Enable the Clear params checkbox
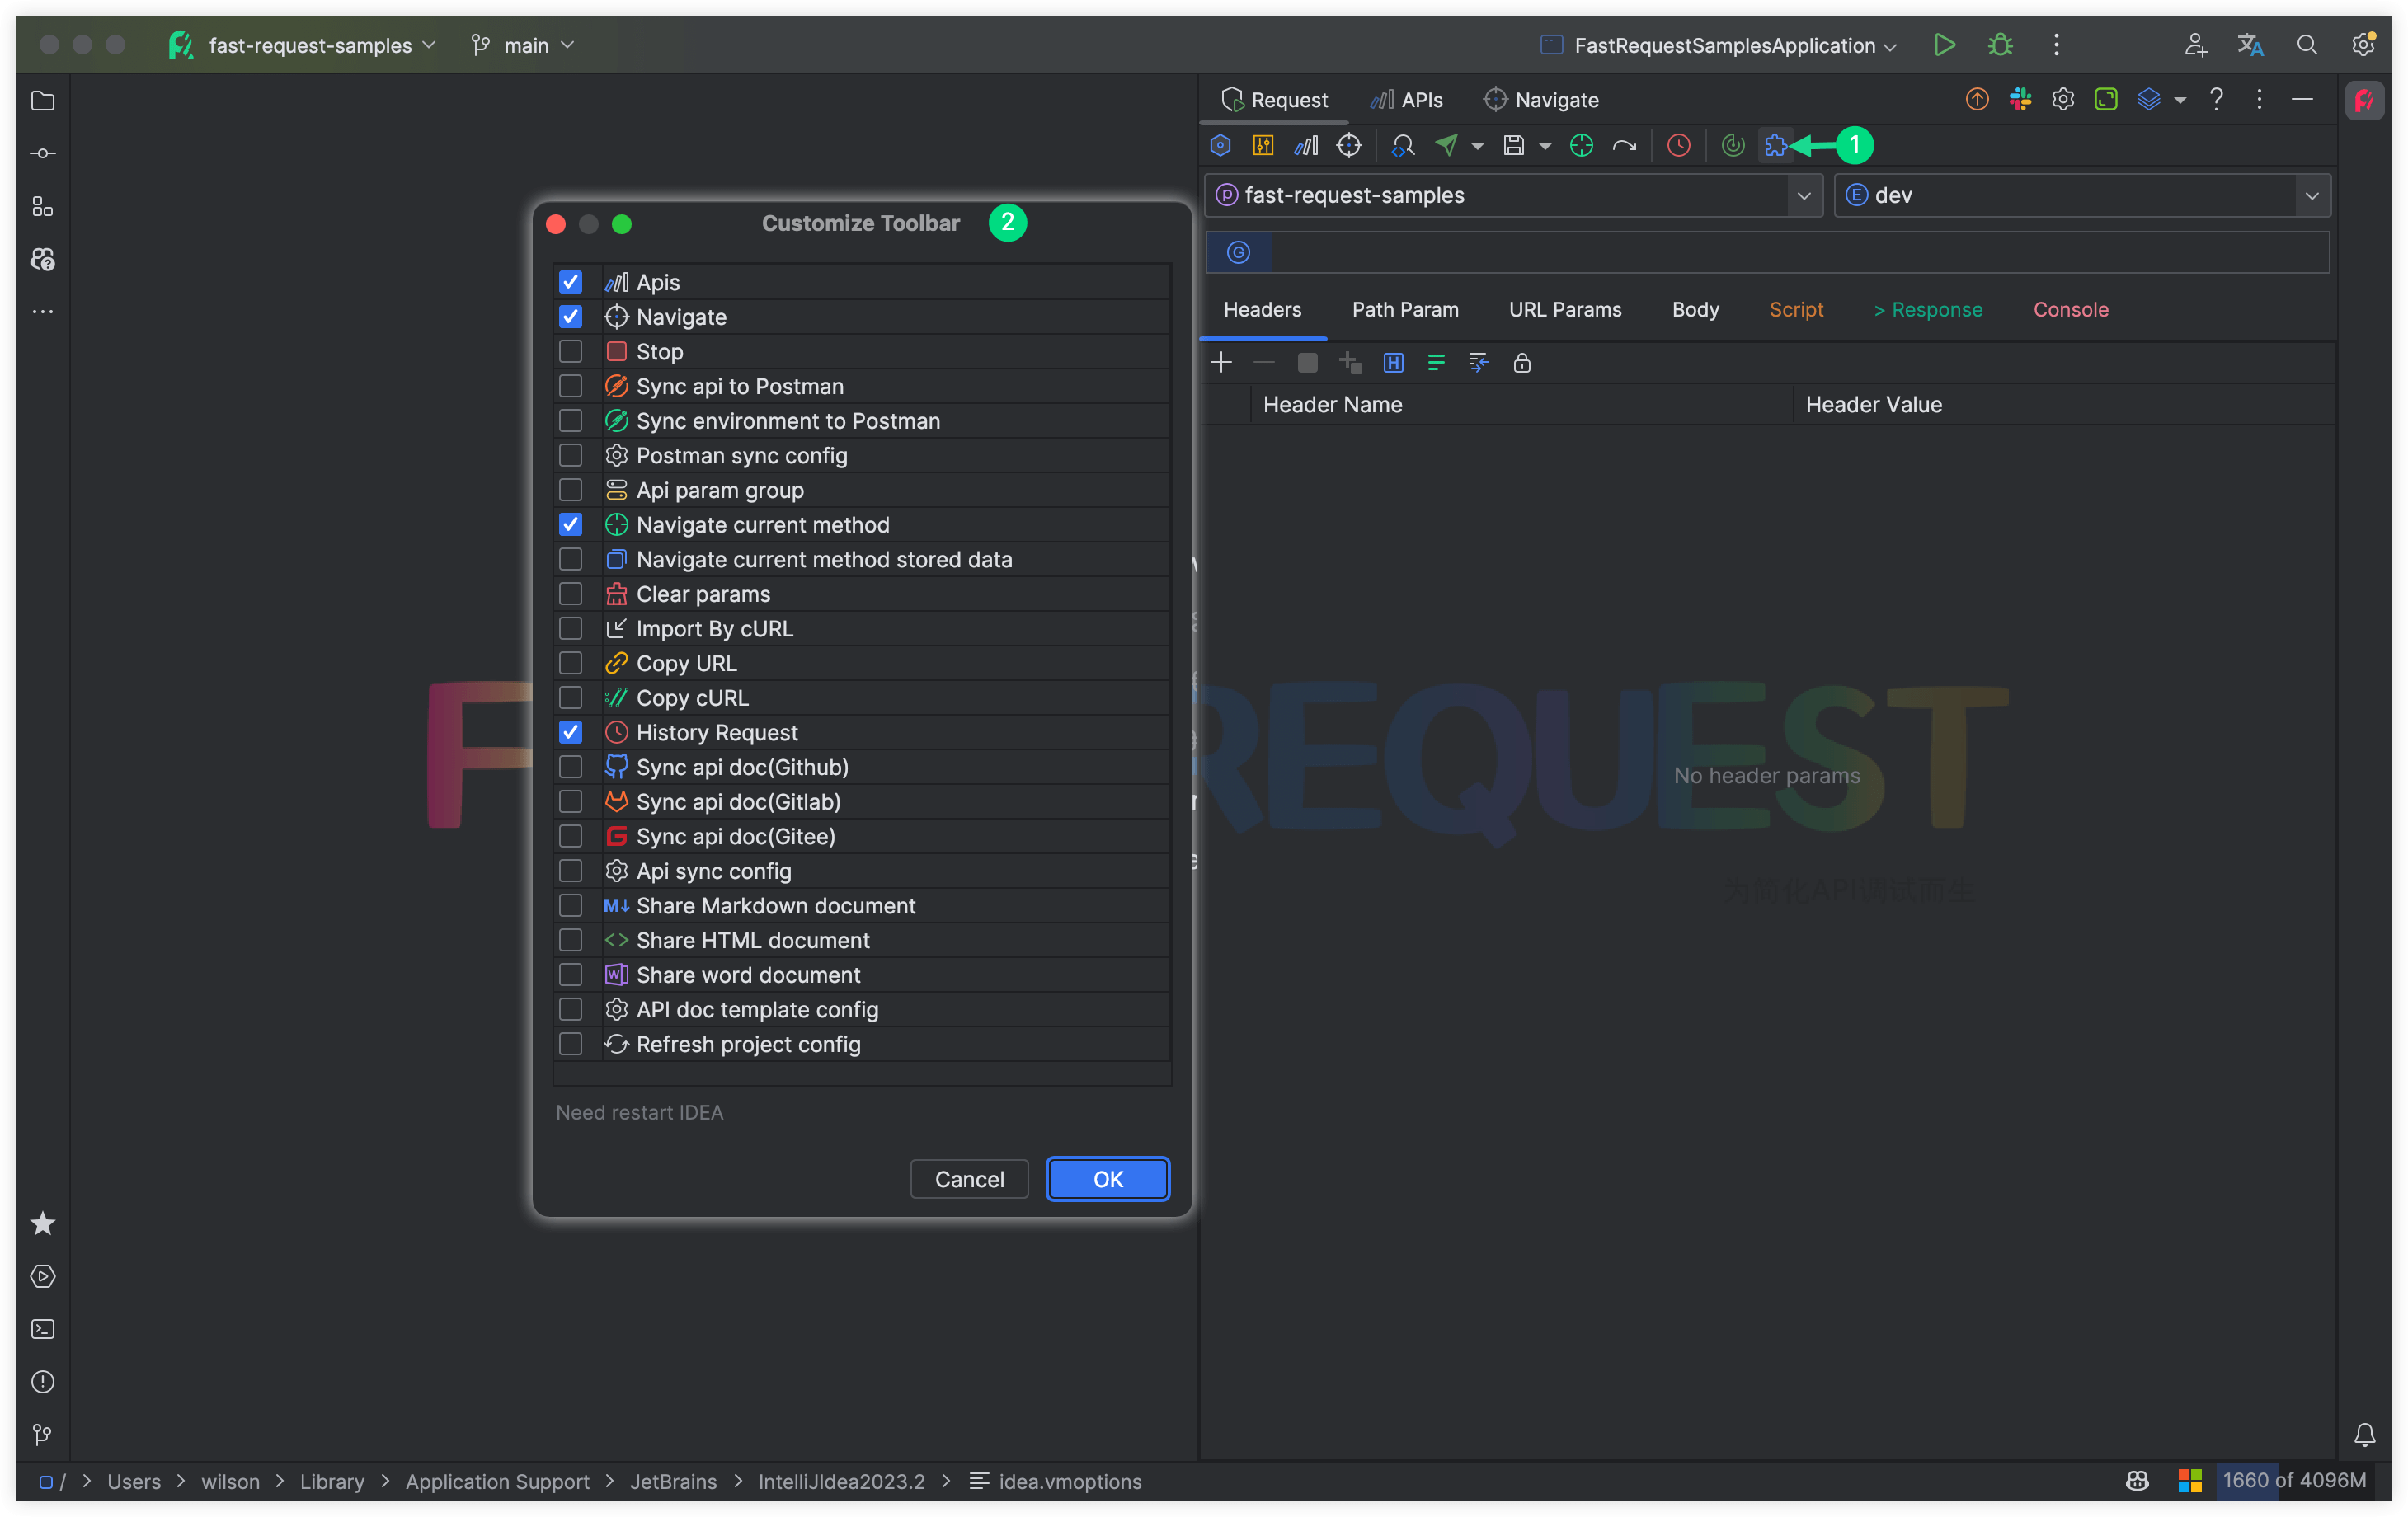This screenshot has width=2408, height=1517. pyautogui.click(x=570, y=594)
